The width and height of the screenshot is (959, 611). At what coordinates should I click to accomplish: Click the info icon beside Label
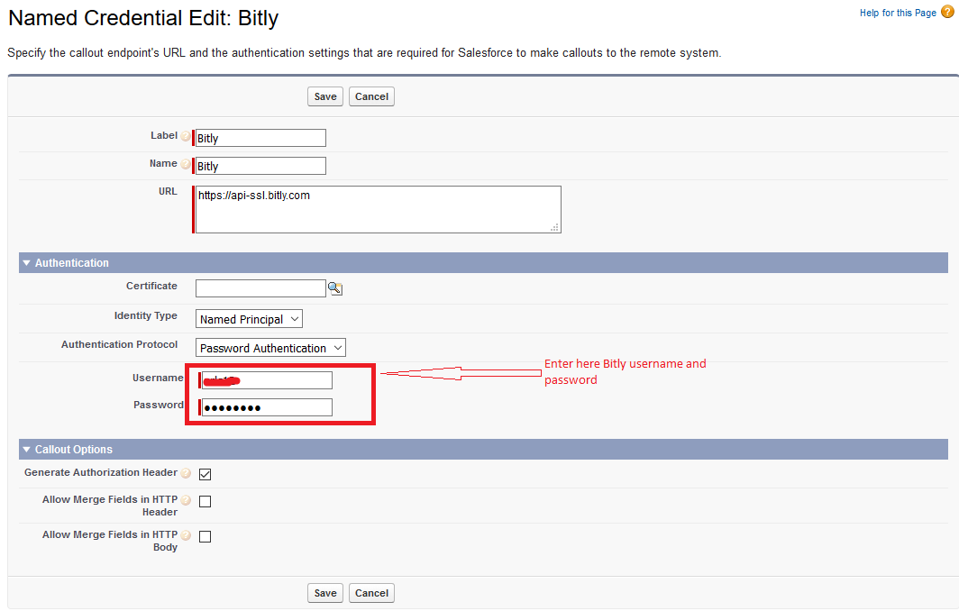[186, 137]
